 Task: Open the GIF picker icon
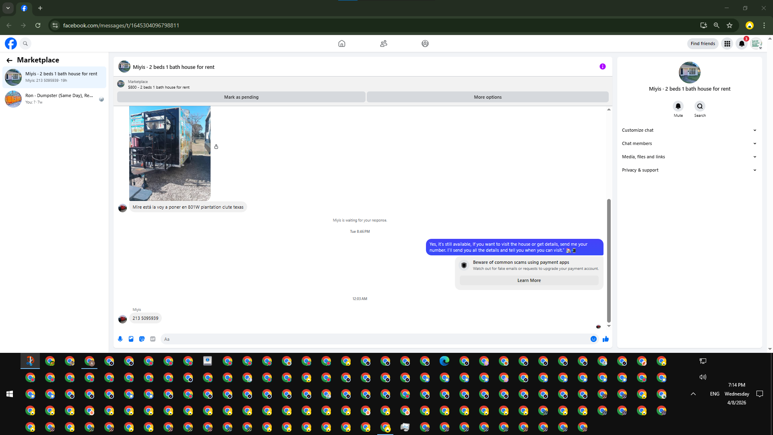[x=153, y=339]
